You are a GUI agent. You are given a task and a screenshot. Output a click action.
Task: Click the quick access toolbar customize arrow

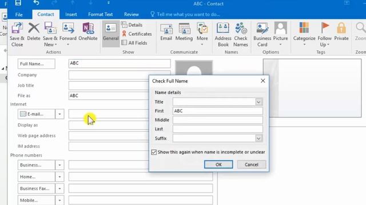(x=109, y=3)
